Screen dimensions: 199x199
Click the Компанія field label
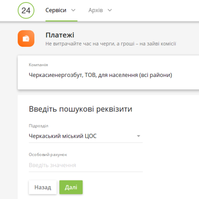tap(38, 65)
